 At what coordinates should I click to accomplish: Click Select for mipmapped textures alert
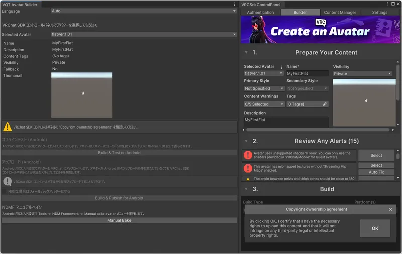pos(376,165)
